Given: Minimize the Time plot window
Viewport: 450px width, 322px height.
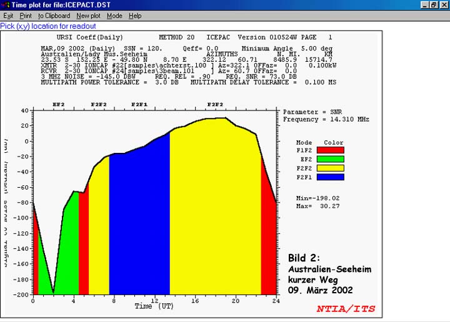Looking at the screenshot, I should [x=424, y=5].
